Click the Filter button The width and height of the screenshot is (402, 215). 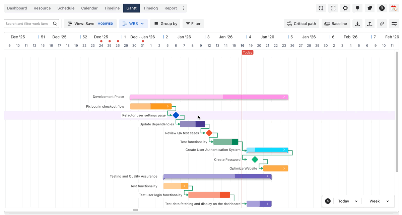click(x=193, y=24)
